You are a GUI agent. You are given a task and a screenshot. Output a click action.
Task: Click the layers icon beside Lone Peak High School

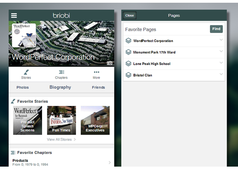[x=128, y=64]
